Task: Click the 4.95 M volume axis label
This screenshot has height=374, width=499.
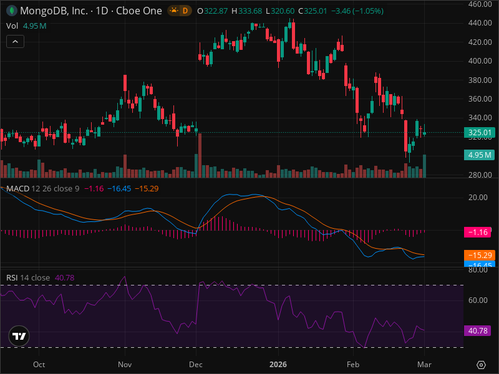Action: pyautogui.click(x=480, y=155)
